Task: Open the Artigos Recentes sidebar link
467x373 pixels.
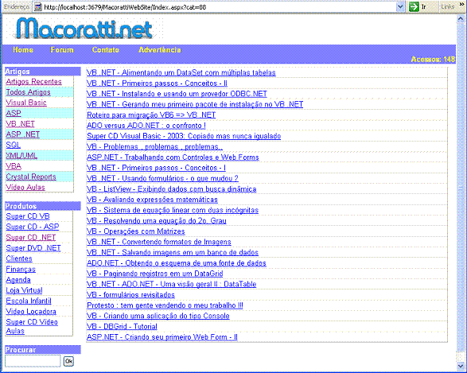Action: pyautogui.click(x=33, y=82)
